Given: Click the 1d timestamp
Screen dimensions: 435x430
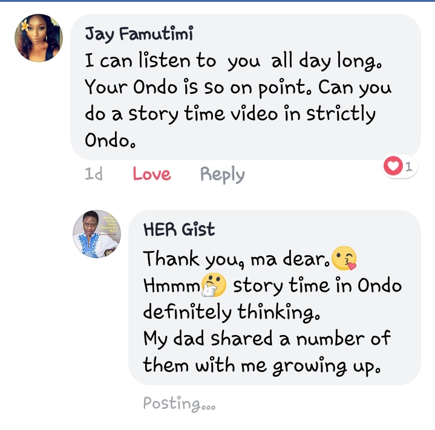Looking at the screenshot, I should pos(94,175).
